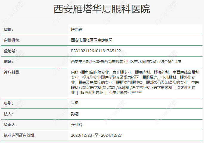Select the 负责人 label
Screen dimensions: 204x143
(x=10, y=125)
